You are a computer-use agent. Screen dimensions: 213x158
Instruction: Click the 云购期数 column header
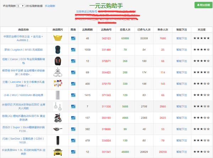pos(87,29)
